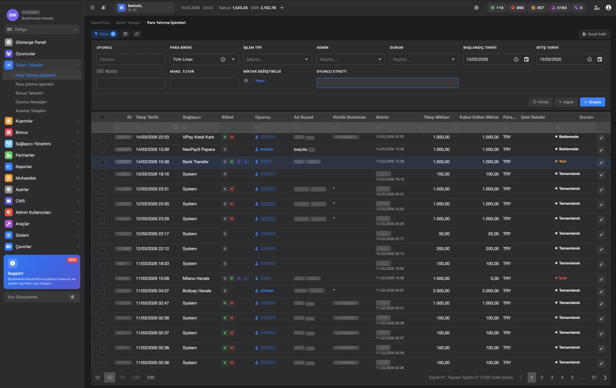This screenshot has height=388, width=616.
Task: Open Para Çekme İşlemleri menu item
Action: click(35, 84)
